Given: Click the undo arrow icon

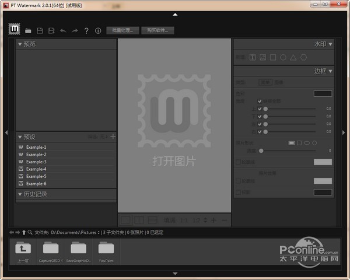Looking at the screenshot, I should (x=63, y=30).
